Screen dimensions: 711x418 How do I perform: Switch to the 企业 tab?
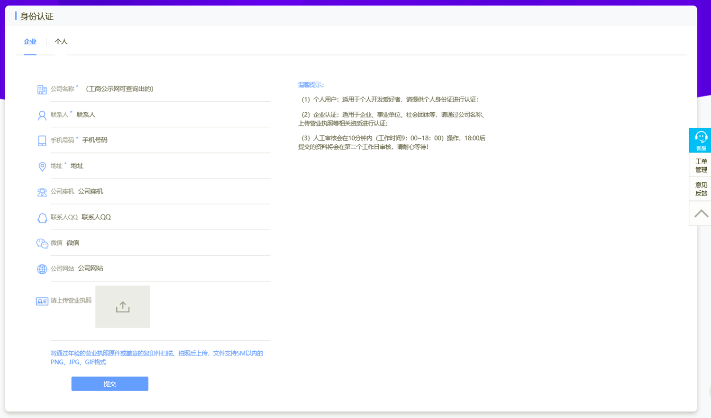tap(30, 42)
